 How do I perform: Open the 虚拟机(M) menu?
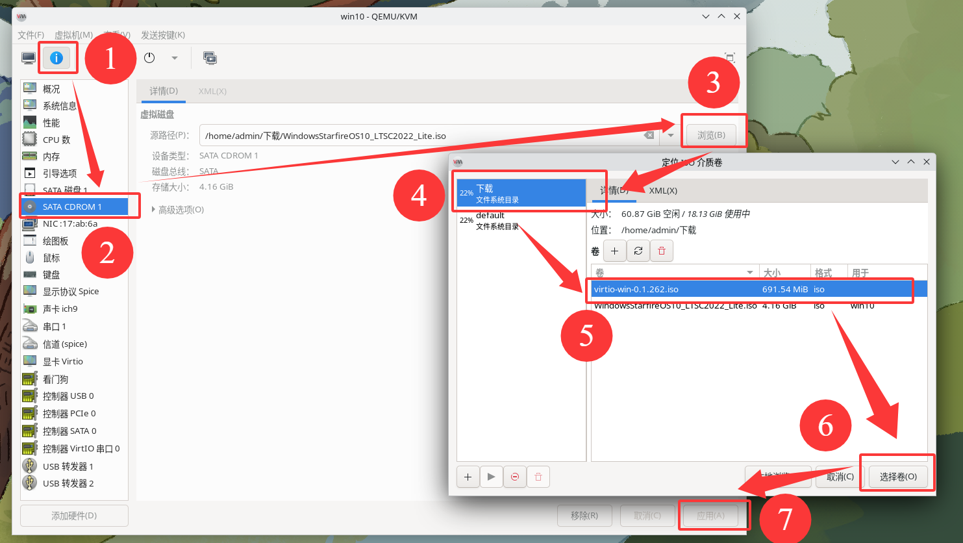click(73, 34)
